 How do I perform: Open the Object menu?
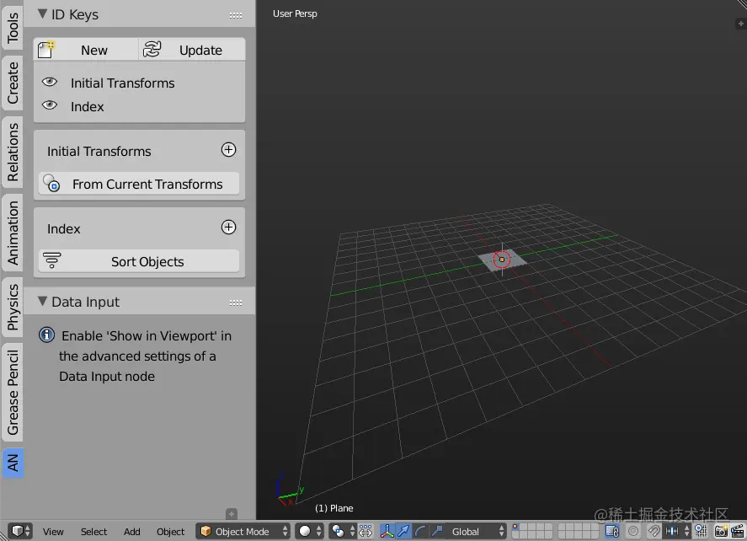coord(171,531)
